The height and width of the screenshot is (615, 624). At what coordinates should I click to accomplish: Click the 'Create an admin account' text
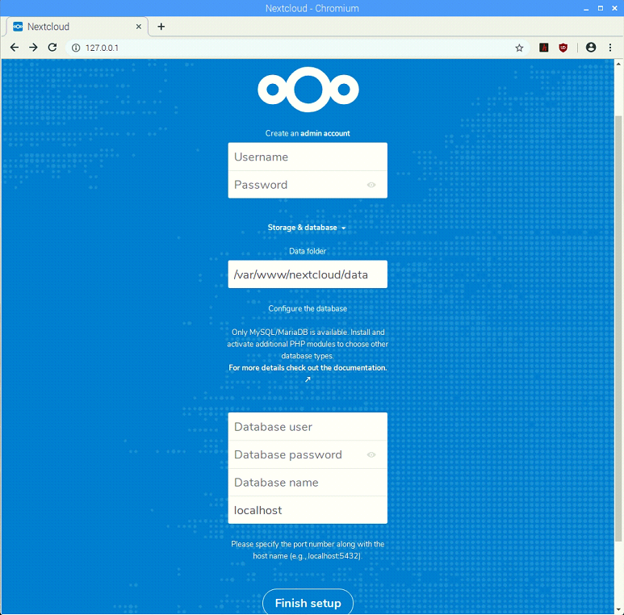coord(308,133)
